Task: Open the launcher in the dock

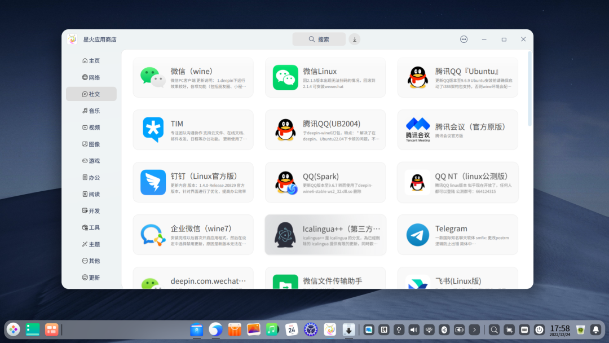Action: (x=13, y=329)
